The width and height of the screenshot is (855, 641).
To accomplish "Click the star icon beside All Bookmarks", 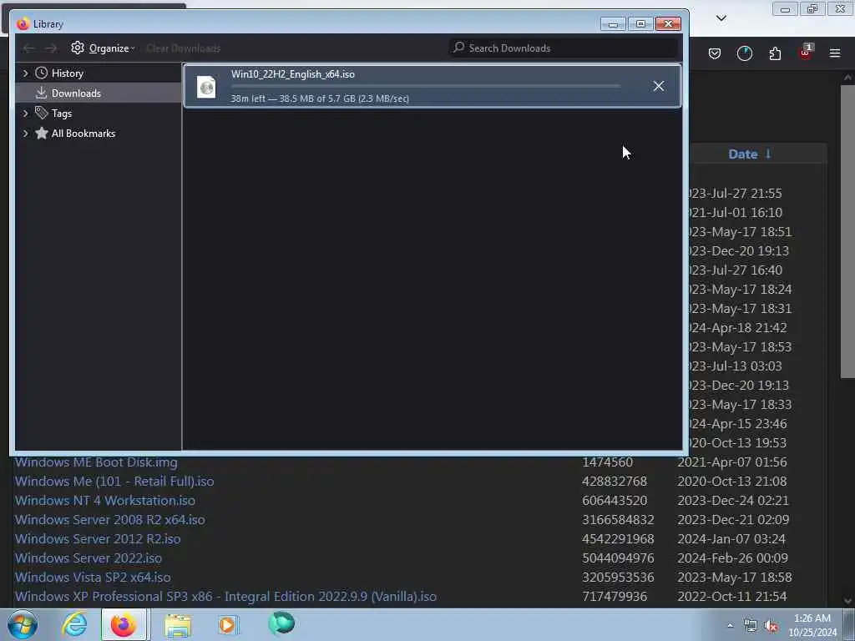I will click(42, 133).
